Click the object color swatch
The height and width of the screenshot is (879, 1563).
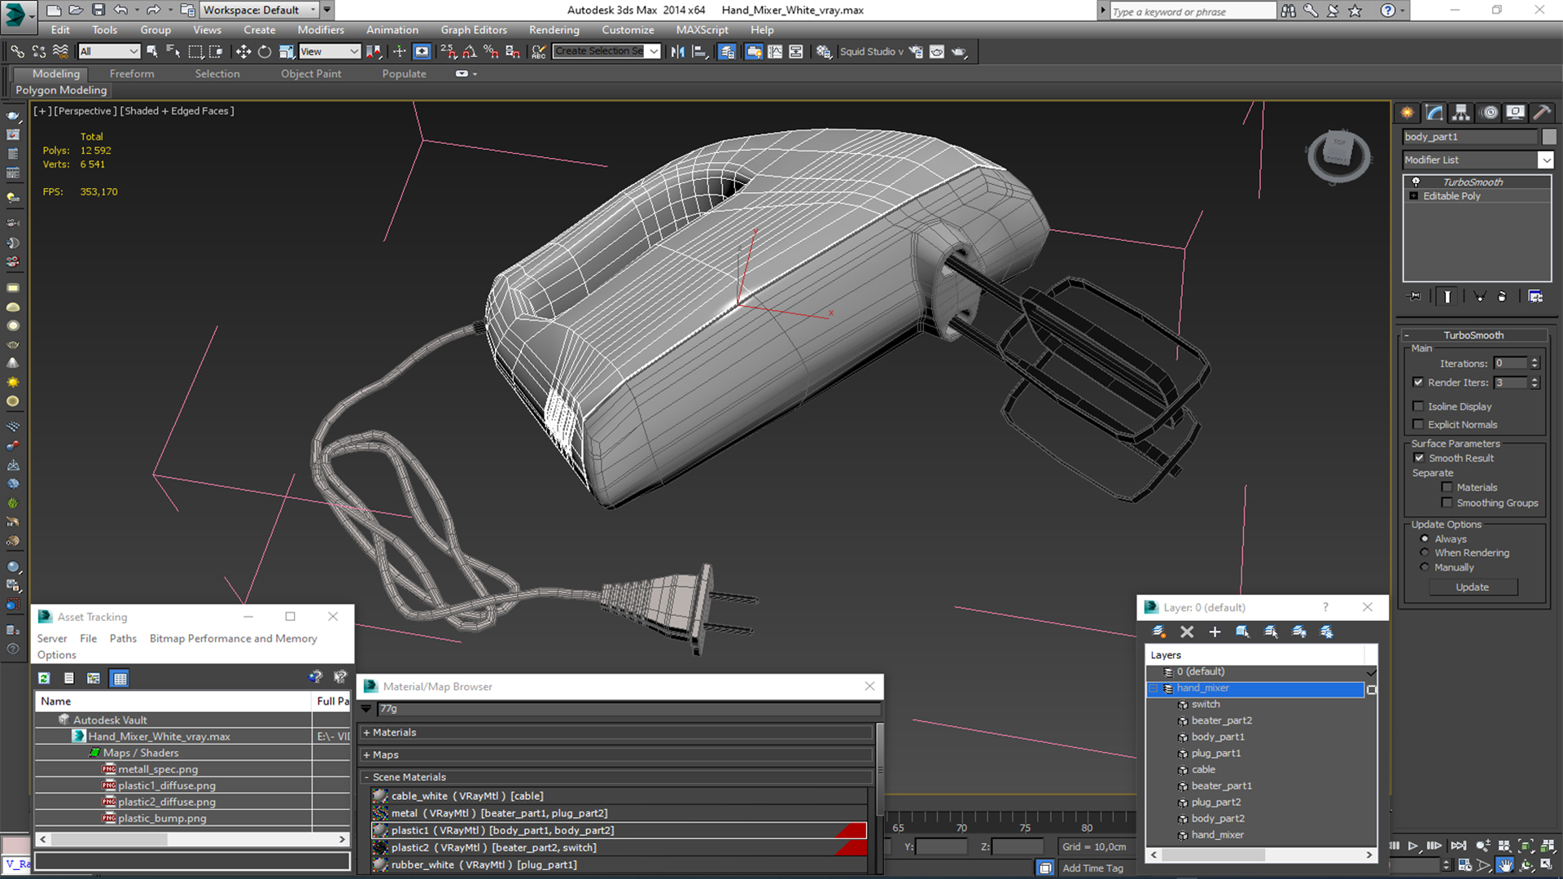(1549, 137)
